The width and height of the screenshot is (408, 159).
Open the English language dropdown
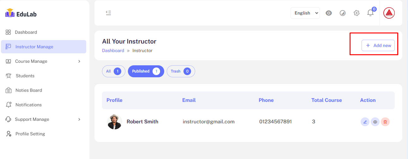[x=305, y=13]
